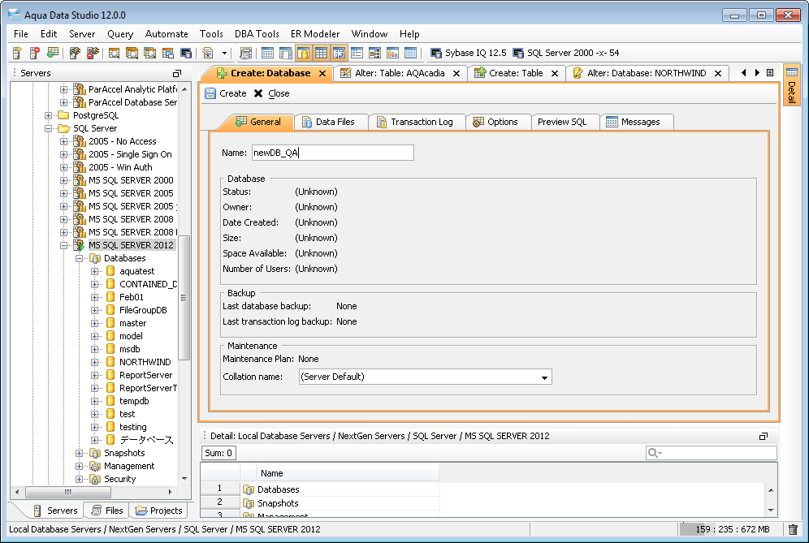
Task: Click the Create button
Action: point(225,93)
